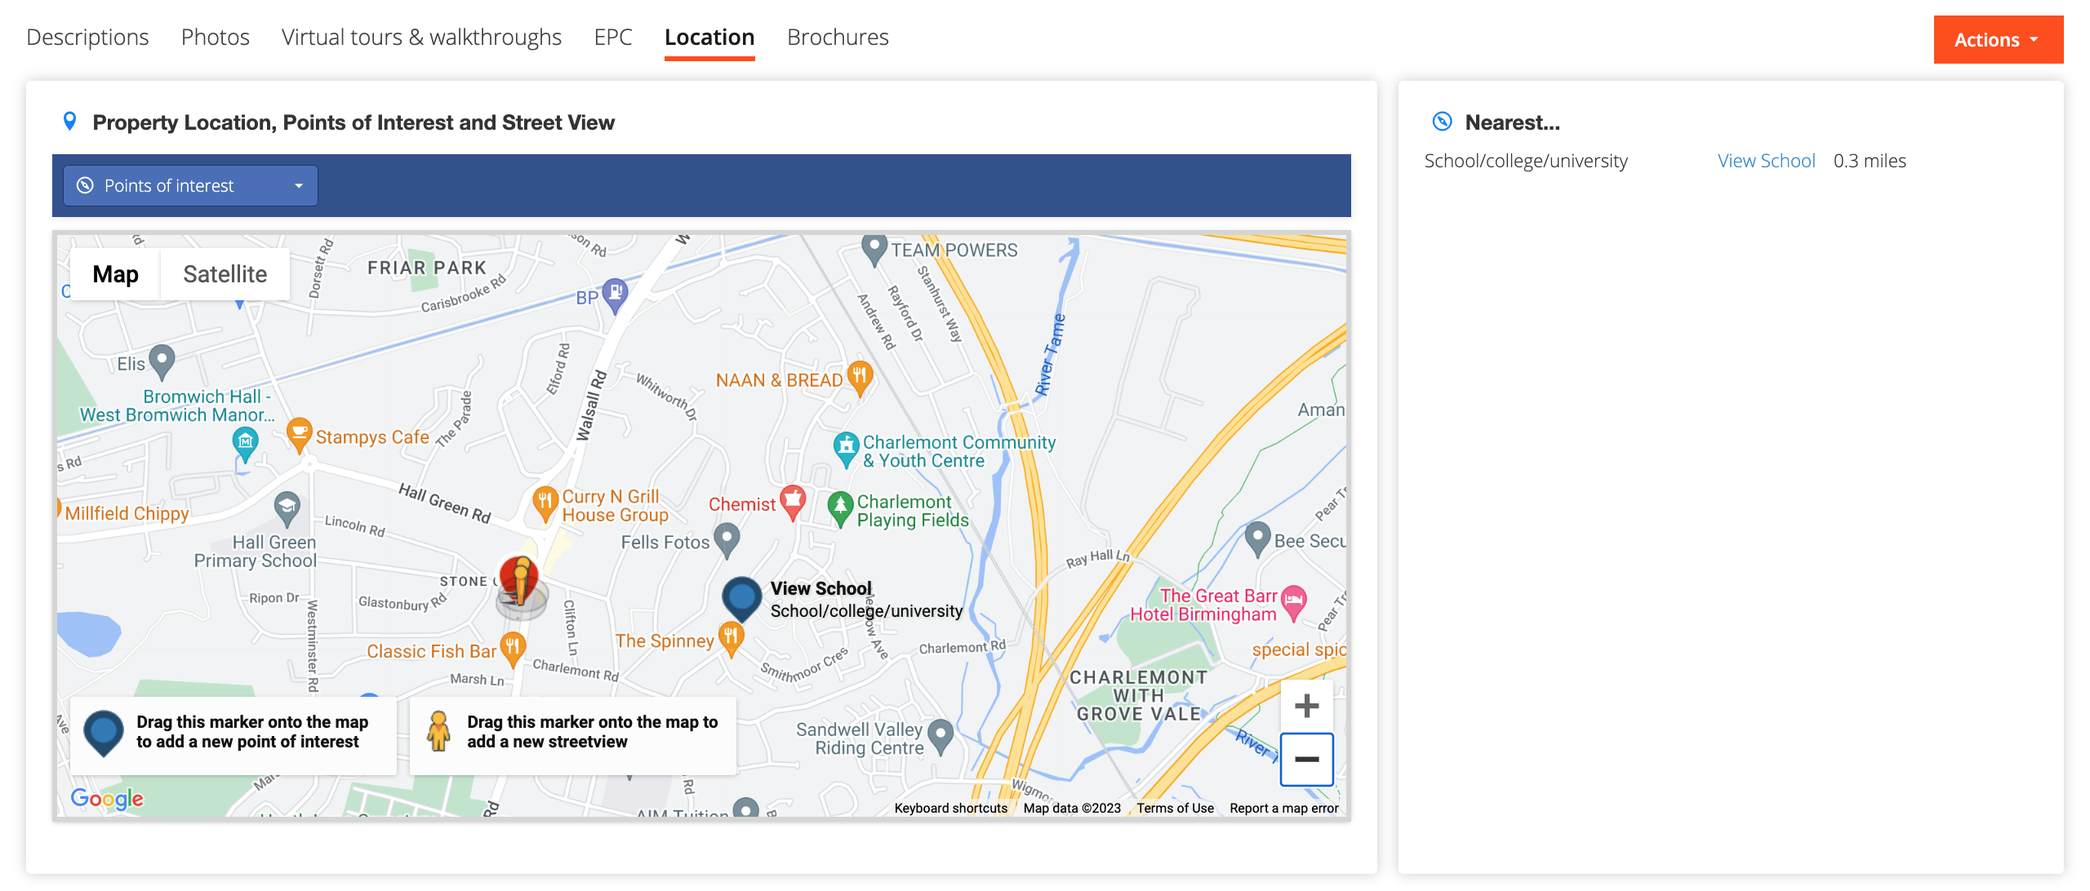This screenshot has width=2090, height=891.
Task: Click the 'School/college/university' label in Nearest panel
Action: (x=1526, y=161)
